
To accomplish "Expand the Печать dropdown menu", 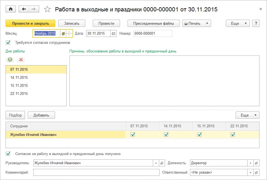I will pos(197,23).
